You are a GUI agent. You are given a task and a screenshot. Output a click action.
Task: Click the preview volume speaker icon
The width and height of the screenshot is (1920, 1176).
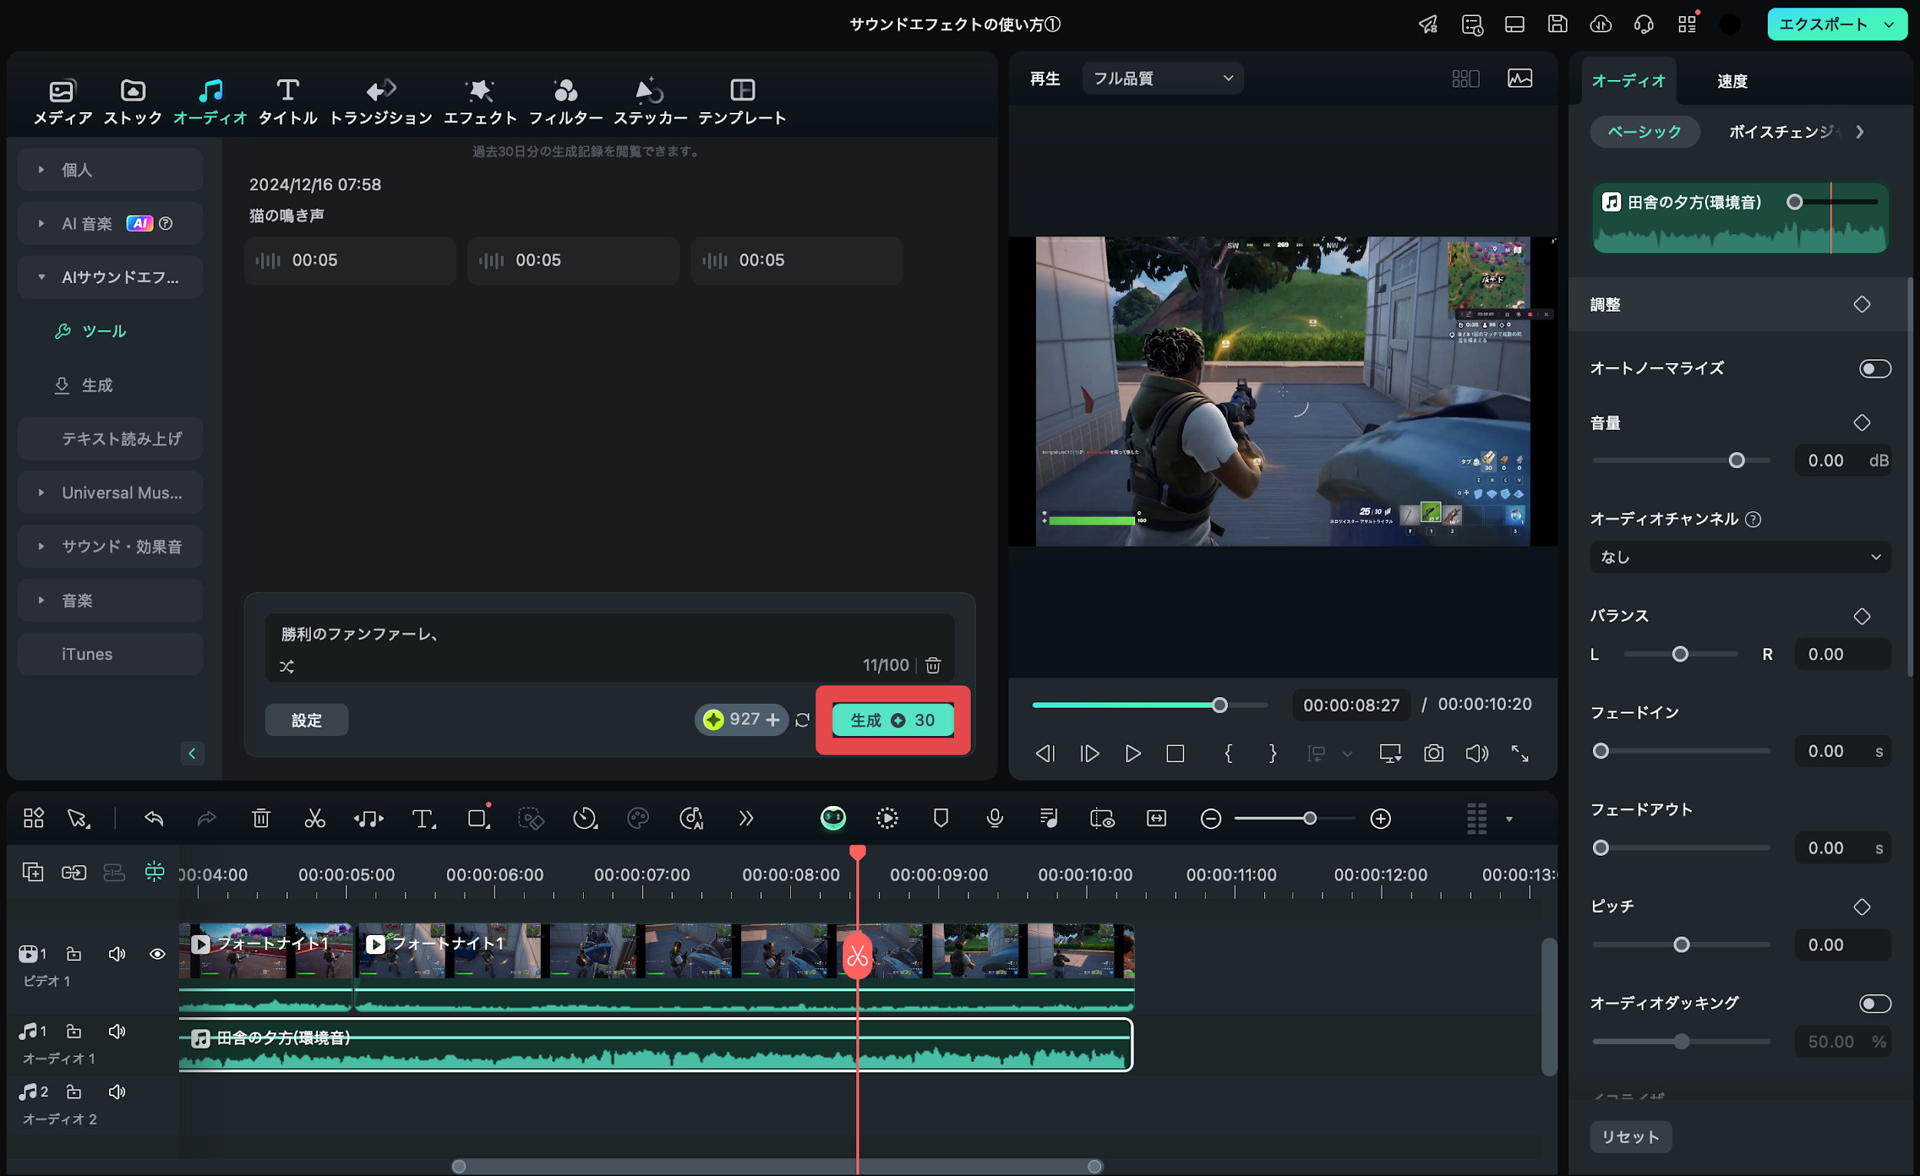(x=1476, y=753)
